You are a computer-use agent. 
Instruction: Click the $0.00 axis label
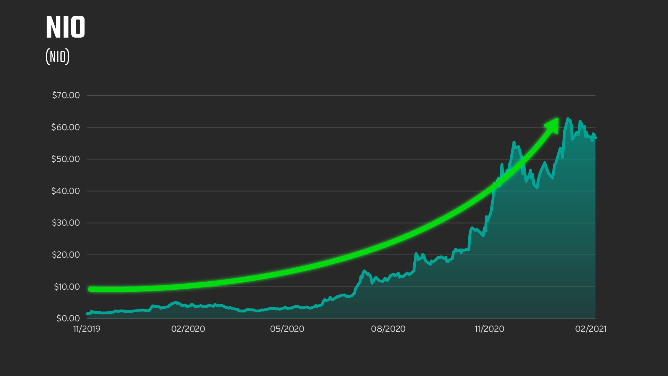coord(68,319)
